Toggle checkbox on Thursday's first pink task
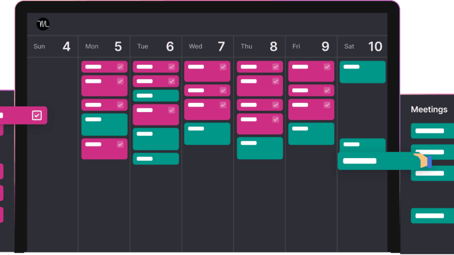 pyautogui.click(x=275, y=67)
